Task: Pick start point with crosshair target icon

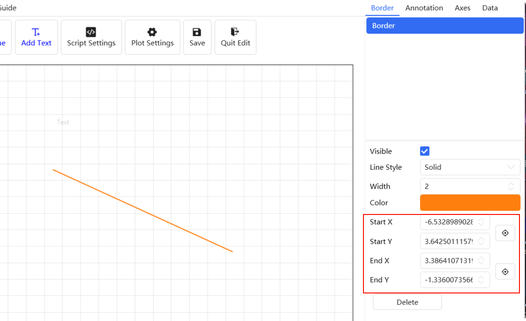Action: [505, 233]
